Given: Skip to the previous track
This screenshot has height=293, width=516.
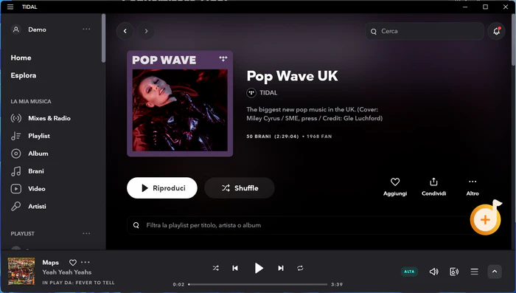Looking at the screenshot, I should [x=235, y=269].
